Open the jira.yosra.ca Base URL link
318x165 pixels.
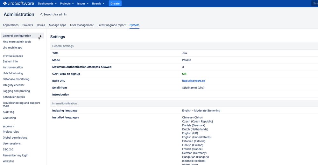(194, 81)
